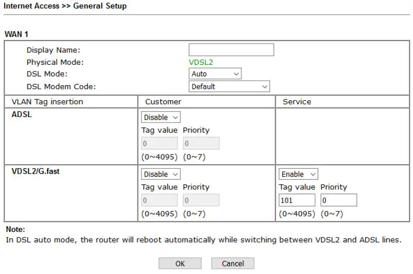Click the General Setup breadcrumb text

click(x=100, y=6)
